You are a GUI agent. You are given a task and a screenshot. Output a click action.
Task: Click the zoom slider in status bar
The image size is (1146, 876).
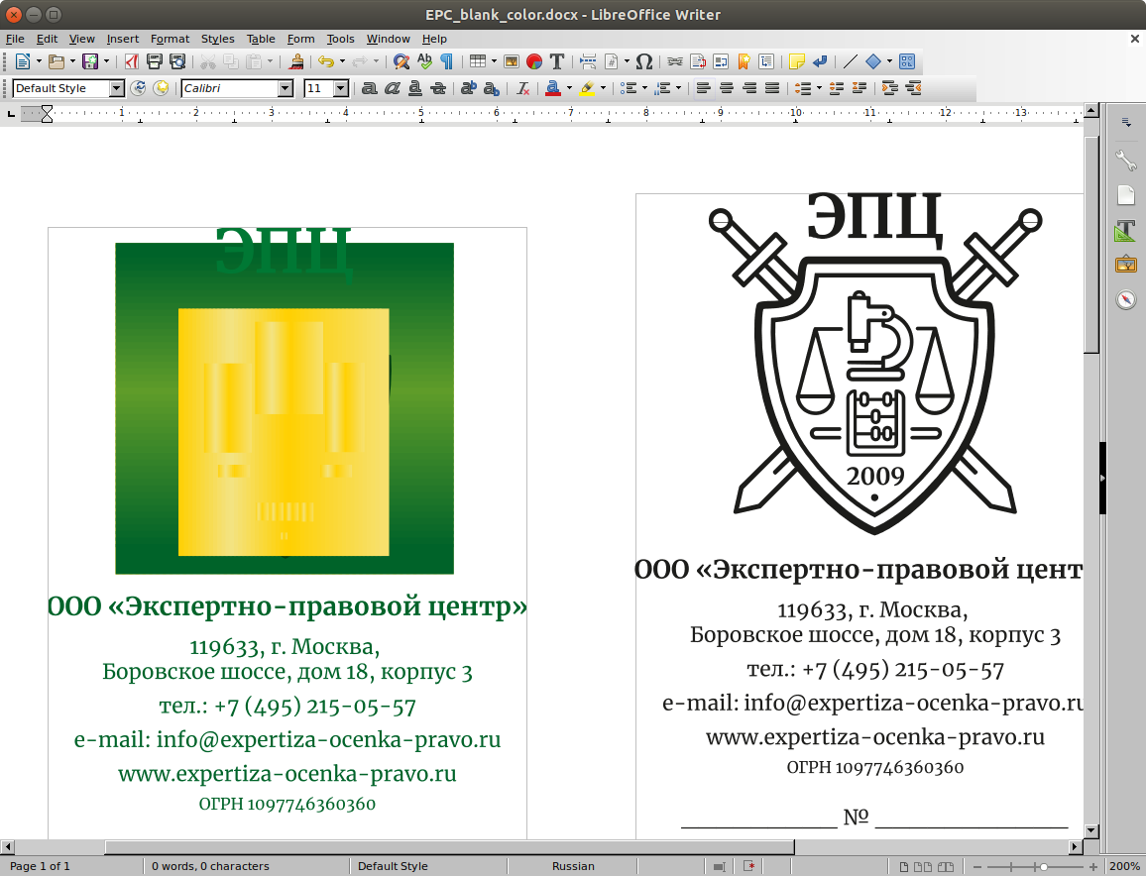[1035, 866]
